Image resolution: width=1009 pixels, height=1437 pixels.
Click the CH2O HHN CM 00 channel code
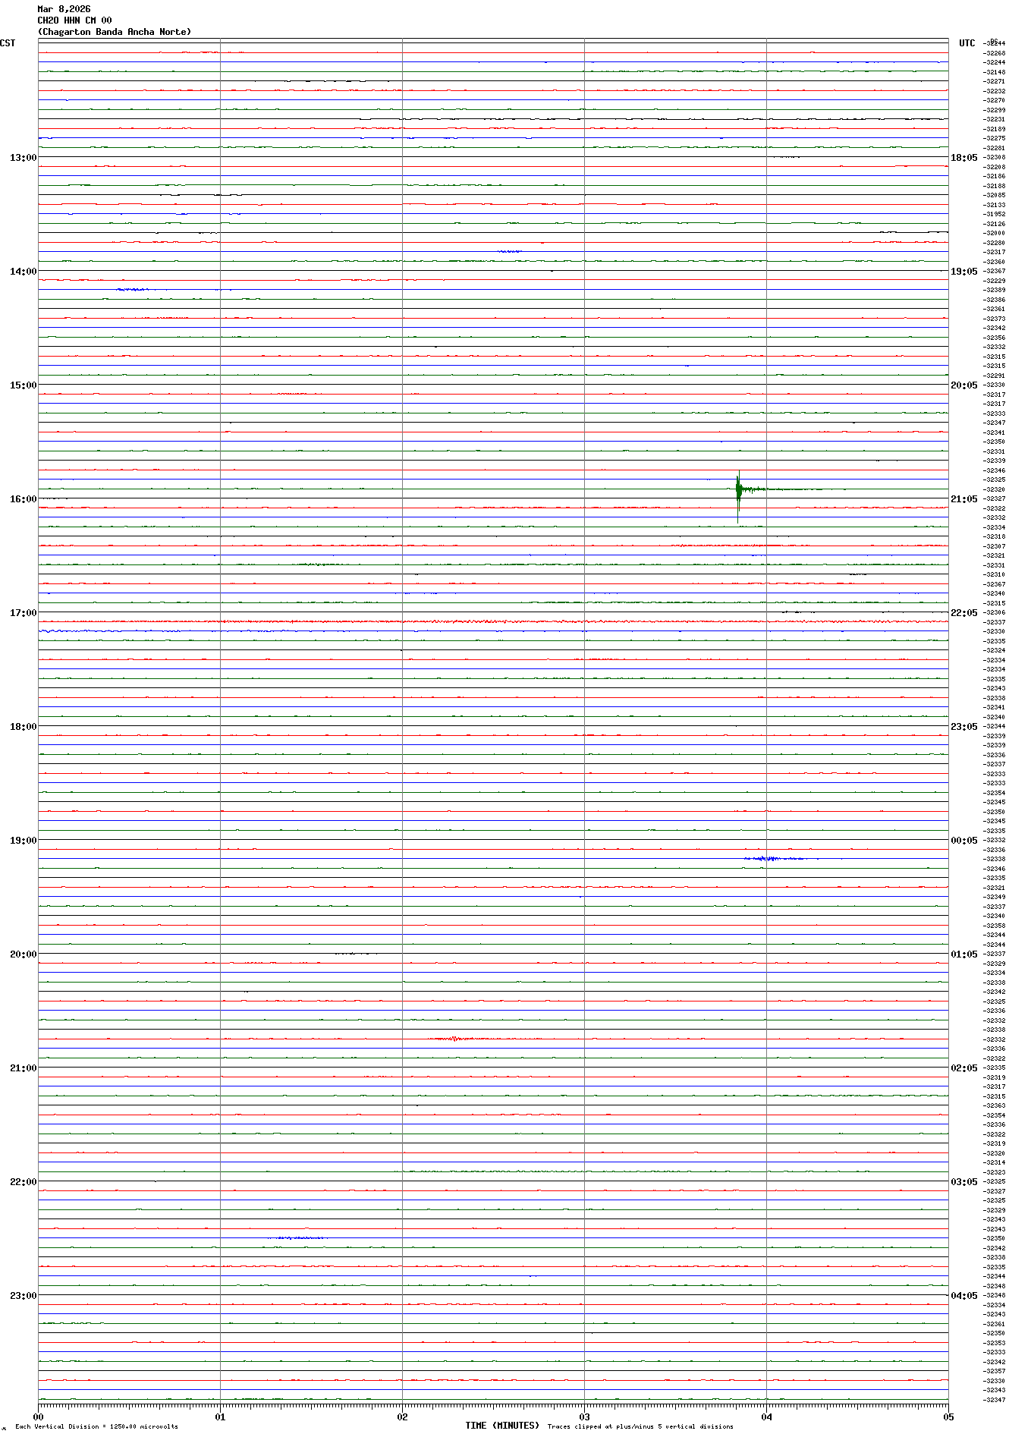(x=74, y=20)
